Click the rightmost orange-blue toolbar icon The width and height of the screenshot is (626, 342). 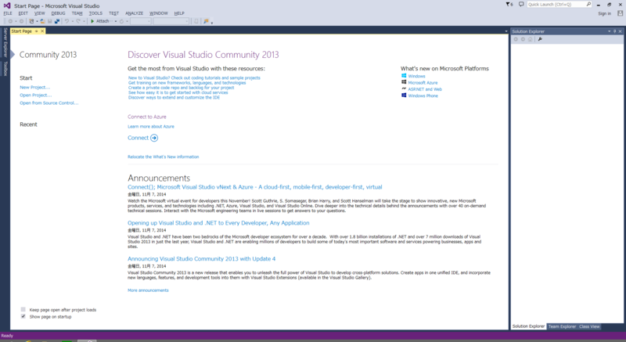[206, 21]
